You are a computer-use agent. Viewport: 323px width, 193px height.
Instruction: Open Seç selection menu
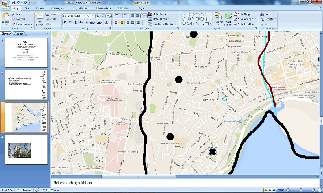click(266, 24)
